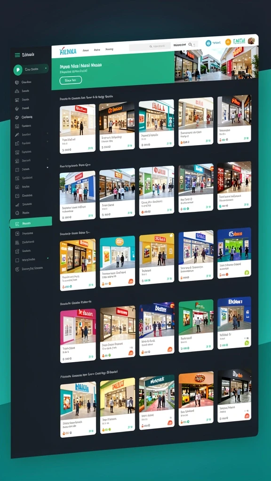Select the shield icon in the sidebar
This screenshot has height=481, width=271.
(17, 82)
